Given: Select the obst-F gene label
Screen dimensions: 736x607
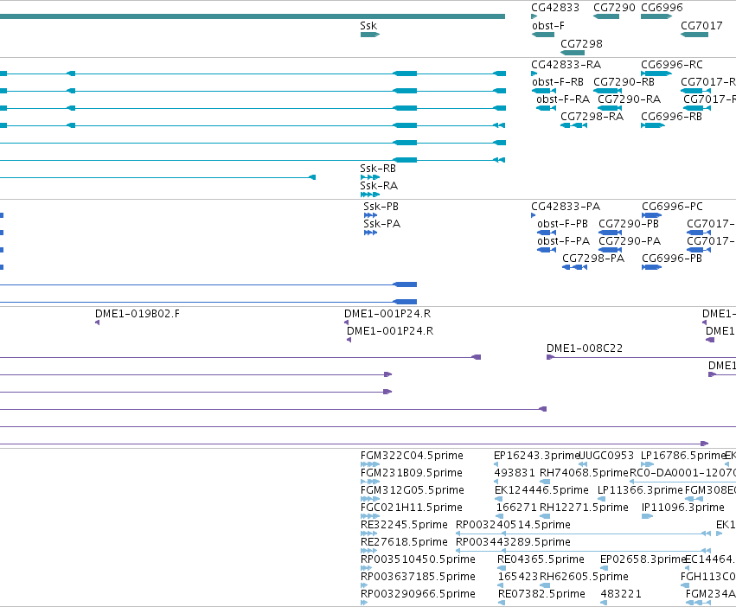Looking at the screenshot, I should coord(547,26).
